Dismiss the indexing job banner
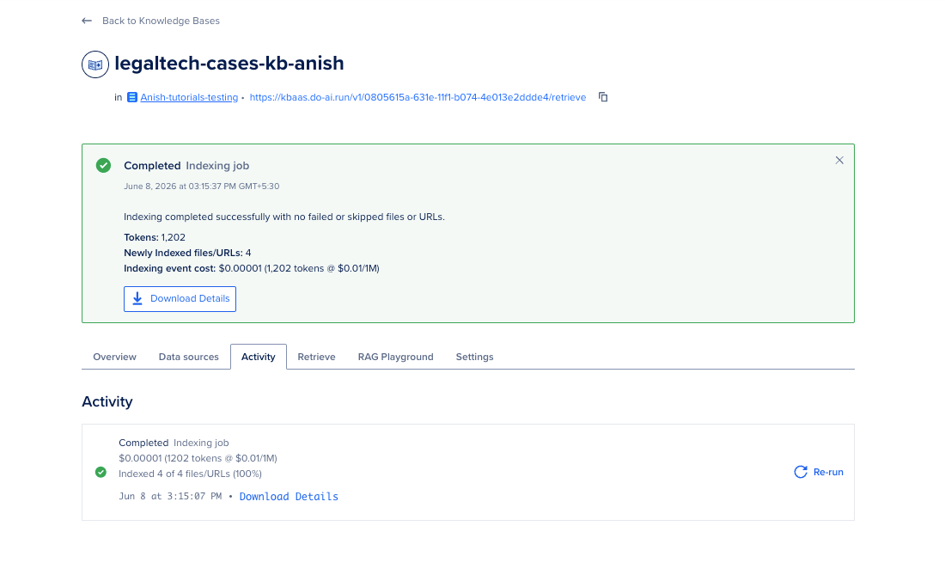The height and width of the screenshot is (581, 945). [x=839, y=161]
